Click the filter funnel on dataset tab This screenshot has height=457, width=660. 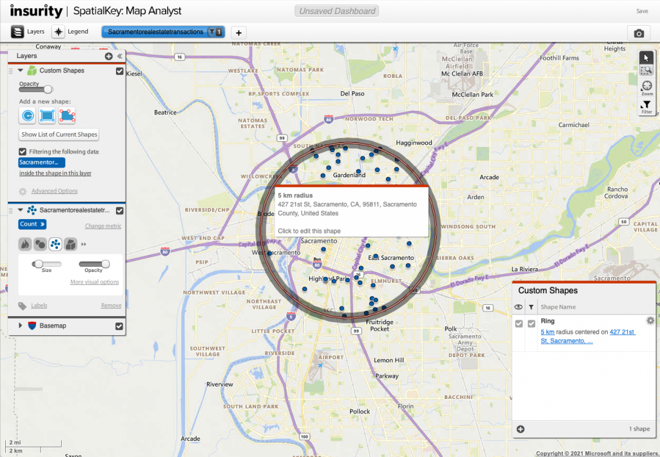click(x=211, y=32)
